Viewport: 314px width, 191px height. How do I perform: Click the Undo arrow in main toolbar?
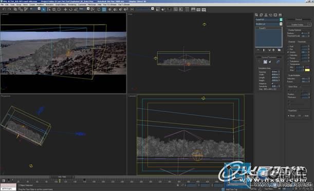coord(4,9)
